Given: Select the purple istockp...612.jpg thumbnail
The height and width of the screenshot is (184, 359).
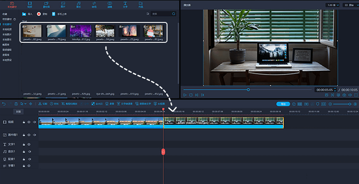Looking at the screenshot, I should click(x=81, y=31).
